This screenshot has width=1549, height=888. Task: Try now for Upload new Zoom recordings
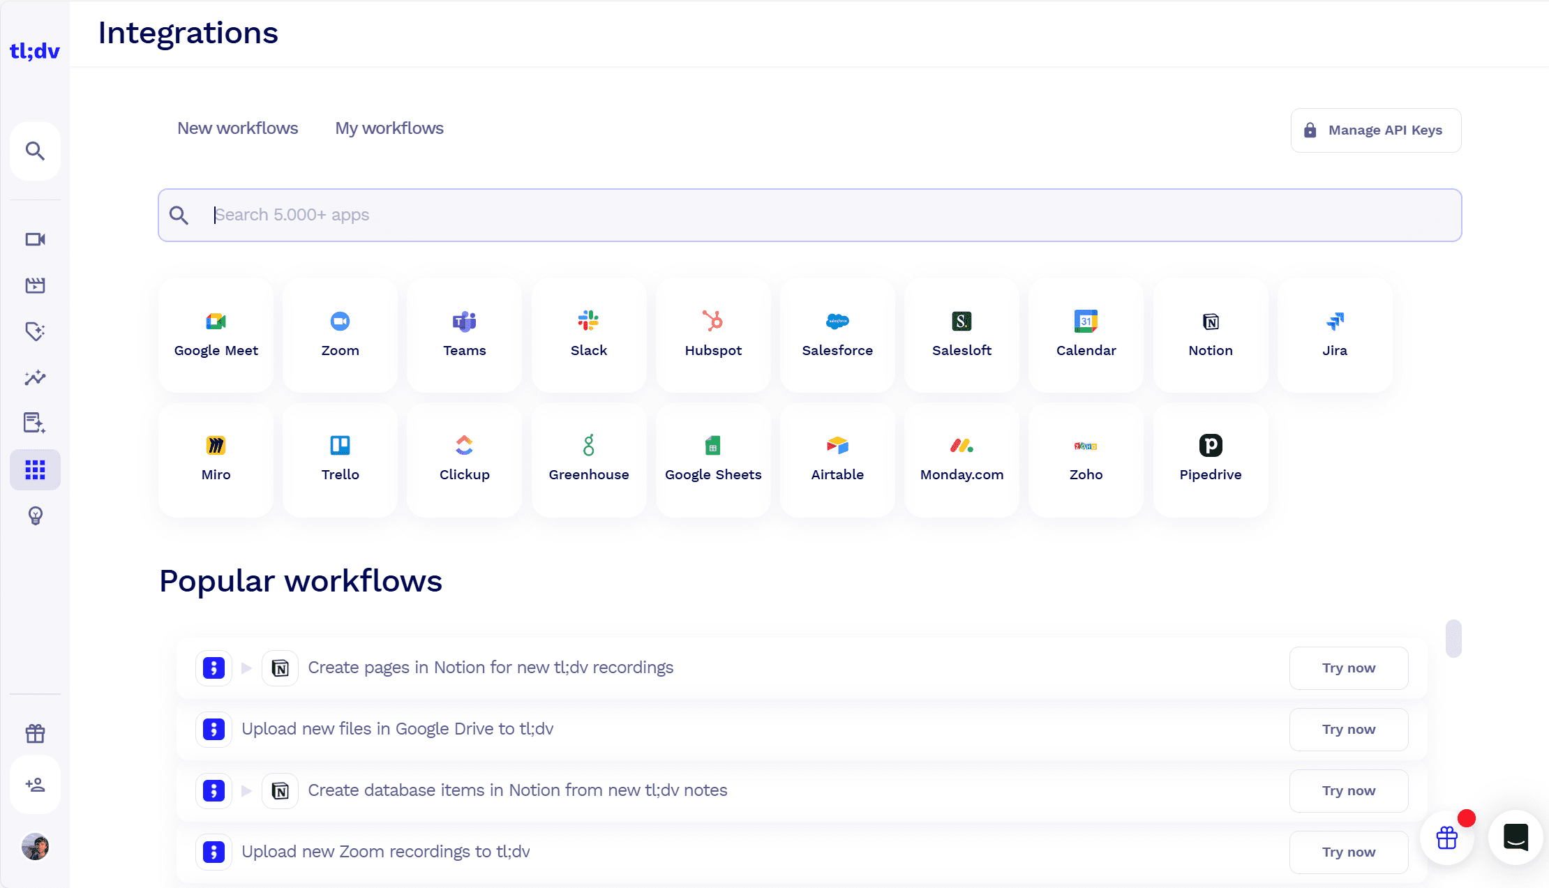(x=1349, y=852)
